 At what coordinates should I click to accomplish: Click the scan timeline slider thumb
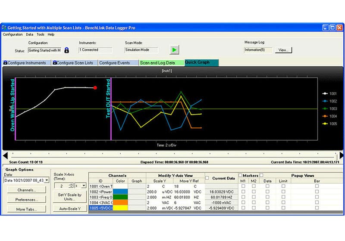pos(337,157)
